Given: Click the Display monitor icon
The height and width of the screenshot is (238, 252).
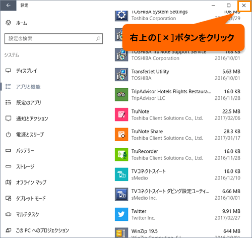Looking at the screenshot, I should click(x=8, y=71).
